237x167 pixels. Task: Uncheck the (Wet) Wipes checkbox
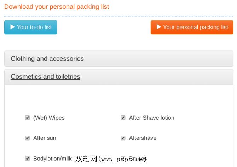28,118
